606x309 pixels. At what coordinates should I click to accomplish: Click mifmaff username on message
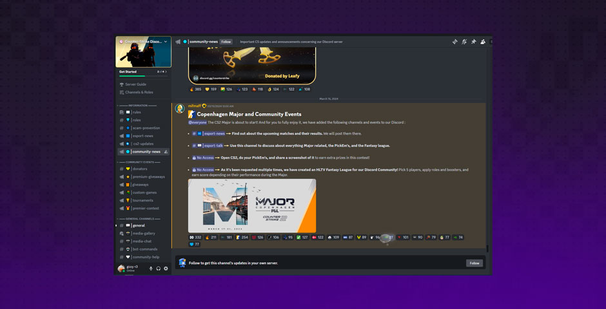(195, 106)
